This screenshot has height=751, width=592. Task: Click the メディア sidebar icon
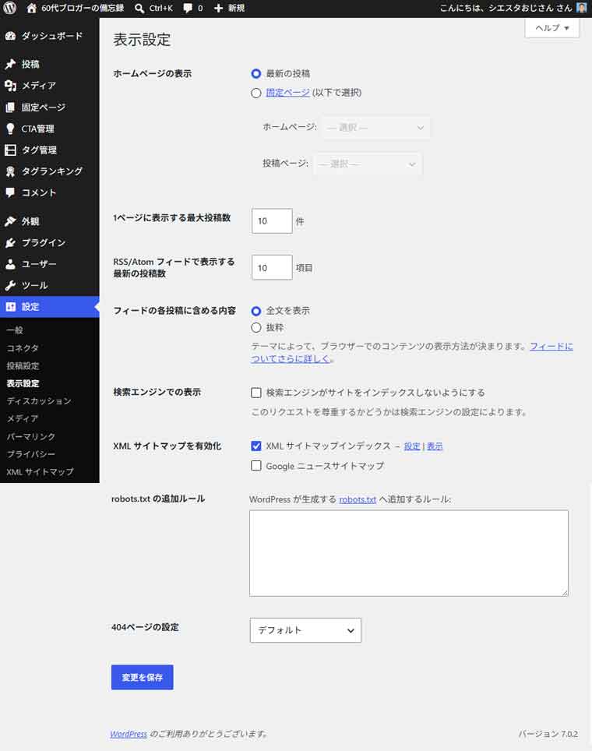(10, 85)
